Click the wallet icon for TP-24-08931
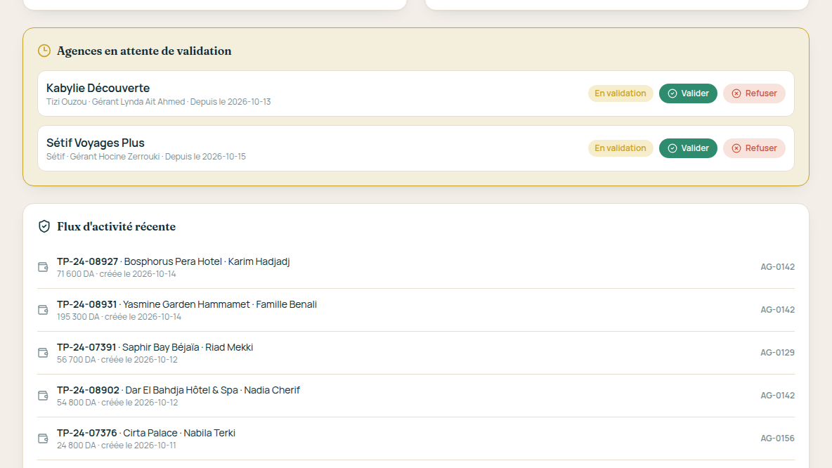The width and height of the screenshot is (832, 468). 43,310
